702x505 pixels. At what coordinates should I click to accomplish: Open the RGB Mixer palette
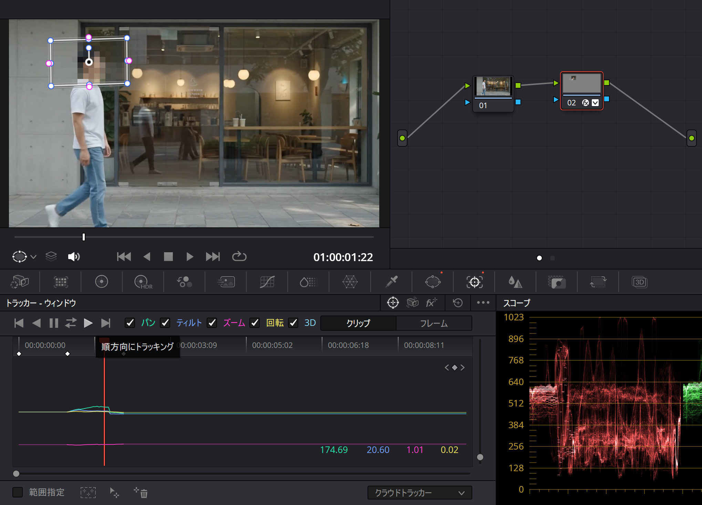tap(185, 282)
